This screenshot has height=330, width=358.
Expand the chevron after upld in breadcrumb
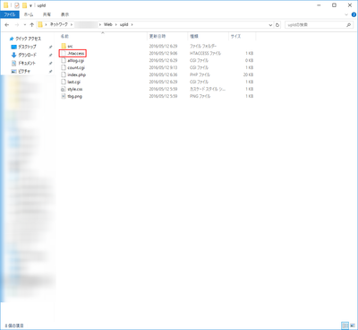132,24
